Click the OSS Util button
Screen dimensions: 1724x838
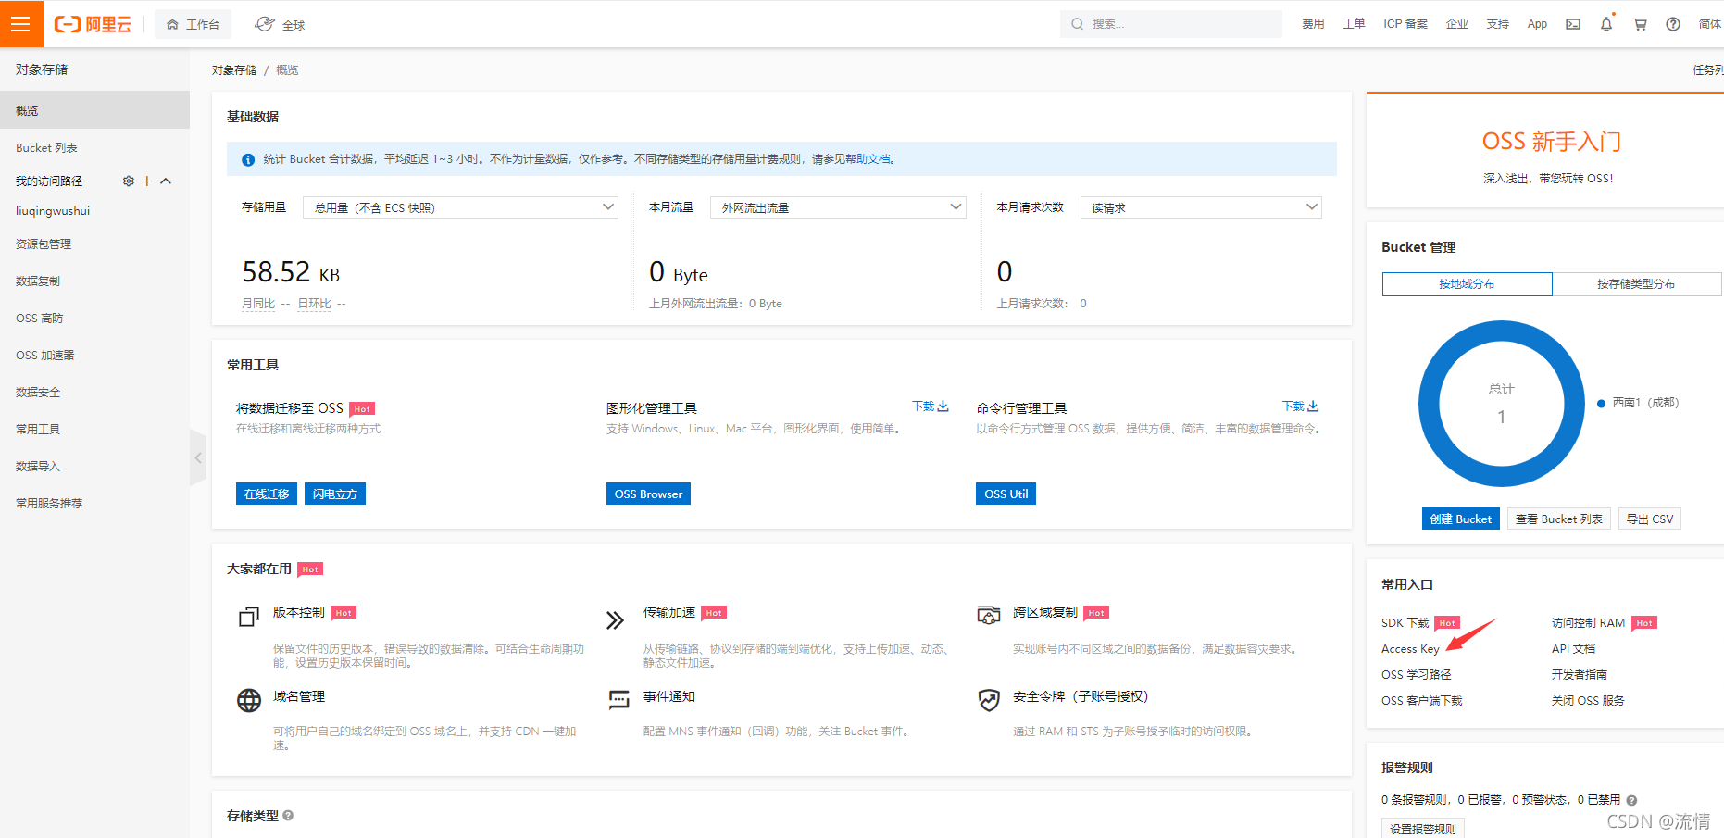pyautogui.click(x=1006, y=494)
